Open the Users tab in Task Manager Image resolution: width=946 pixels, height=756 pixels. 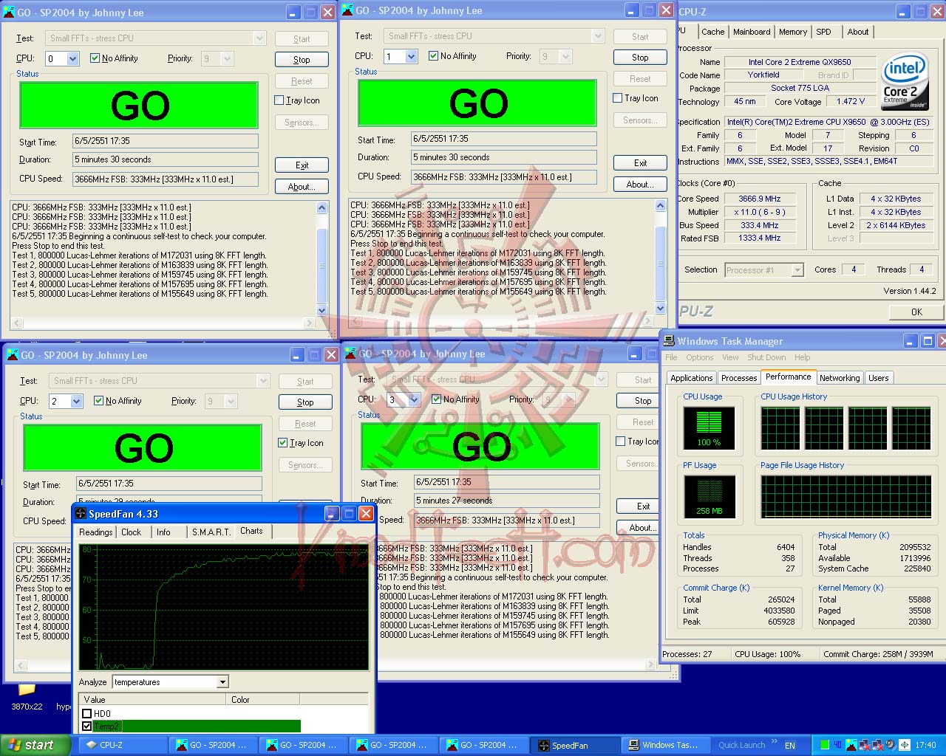879,378
